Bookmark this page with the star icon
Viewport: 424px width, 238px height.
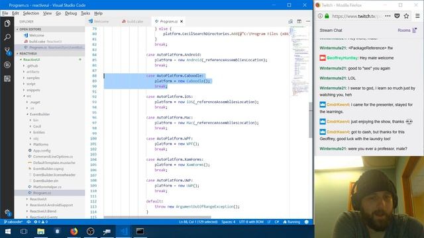406,16
